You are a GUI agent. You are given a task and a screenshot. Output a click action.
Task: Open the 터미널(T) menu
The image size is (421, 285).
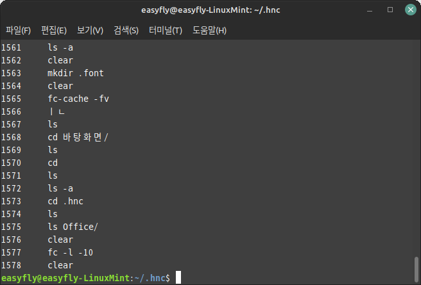(x=166, y=30)
